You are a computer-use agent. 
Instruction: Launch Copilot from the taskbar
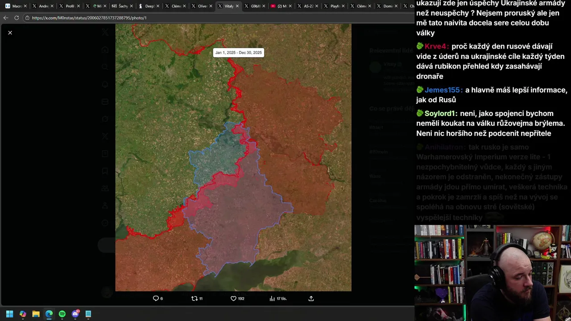click(23, 314)
